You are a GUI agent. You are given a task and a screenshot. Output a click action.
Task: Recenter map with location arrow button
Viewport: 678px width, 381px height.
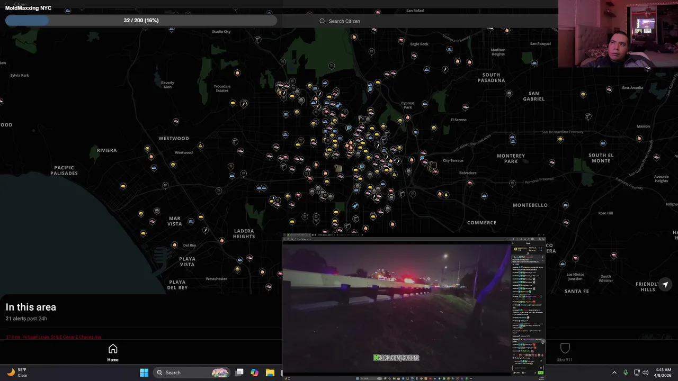[665, 284]
